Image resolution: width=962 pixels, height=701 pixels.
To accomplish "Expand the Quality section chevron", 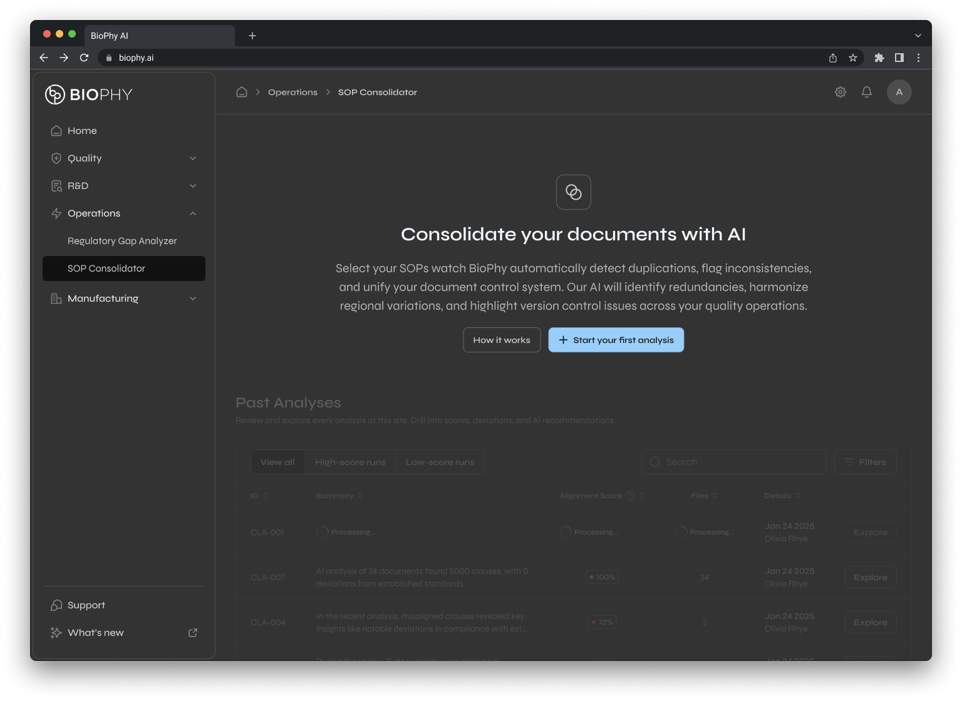I will [192, 158].
